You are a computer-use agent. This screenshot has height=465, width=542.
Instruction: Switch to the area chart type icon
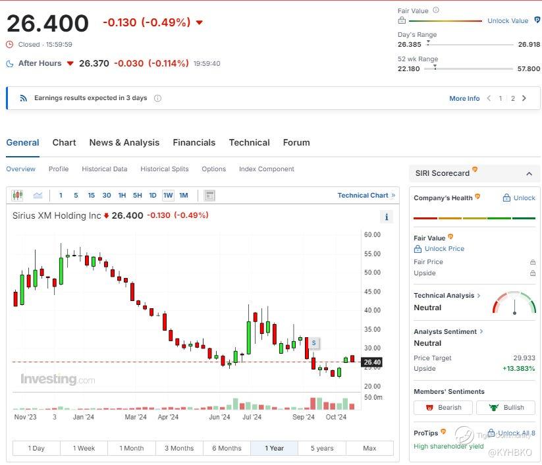[38, 196]
